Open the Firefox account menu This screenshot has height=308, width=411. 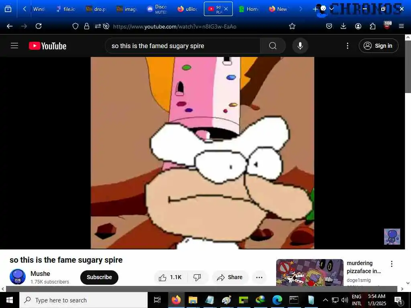click(358, 26)
